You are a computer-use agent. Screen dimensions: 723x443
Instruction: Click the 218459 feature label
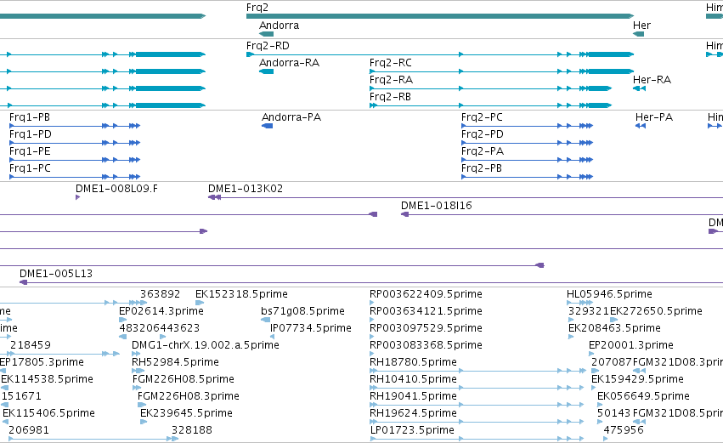[x=31, y=345]
